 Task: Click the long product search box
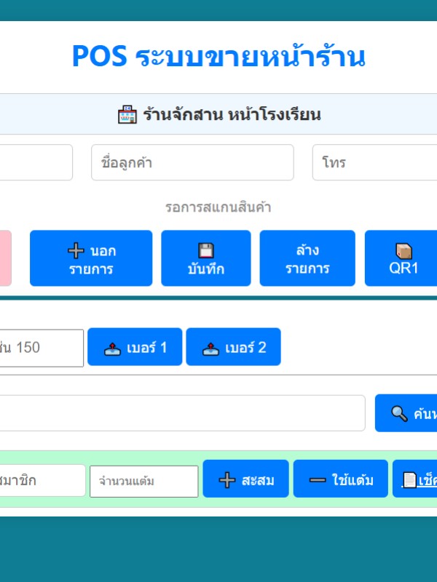(182, 413)
